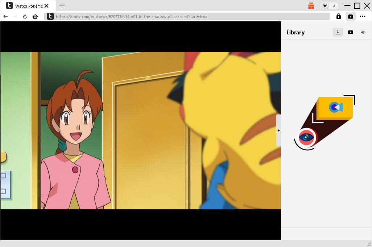Switch to dark theme with moon icon
The width and height of the screenshot is (372, 247).
coord(334,6)
